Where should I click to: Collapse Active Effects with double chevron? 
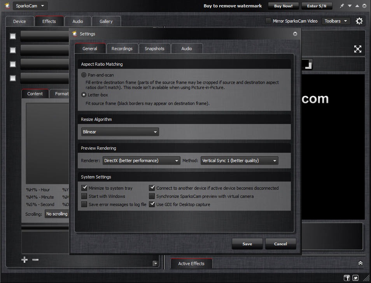pyautogui.click(x=360, y=263)
